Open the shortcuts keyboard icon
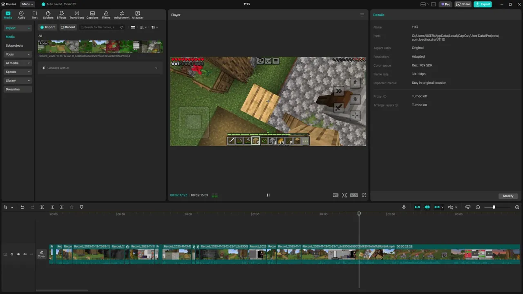Image resolution: width=523 pixels, height=294 pixels. tap(434, 4)
